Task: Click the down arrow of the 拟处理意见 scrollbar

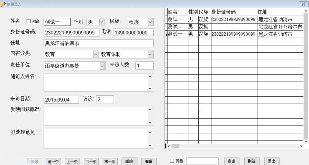Action: (150, 145)
